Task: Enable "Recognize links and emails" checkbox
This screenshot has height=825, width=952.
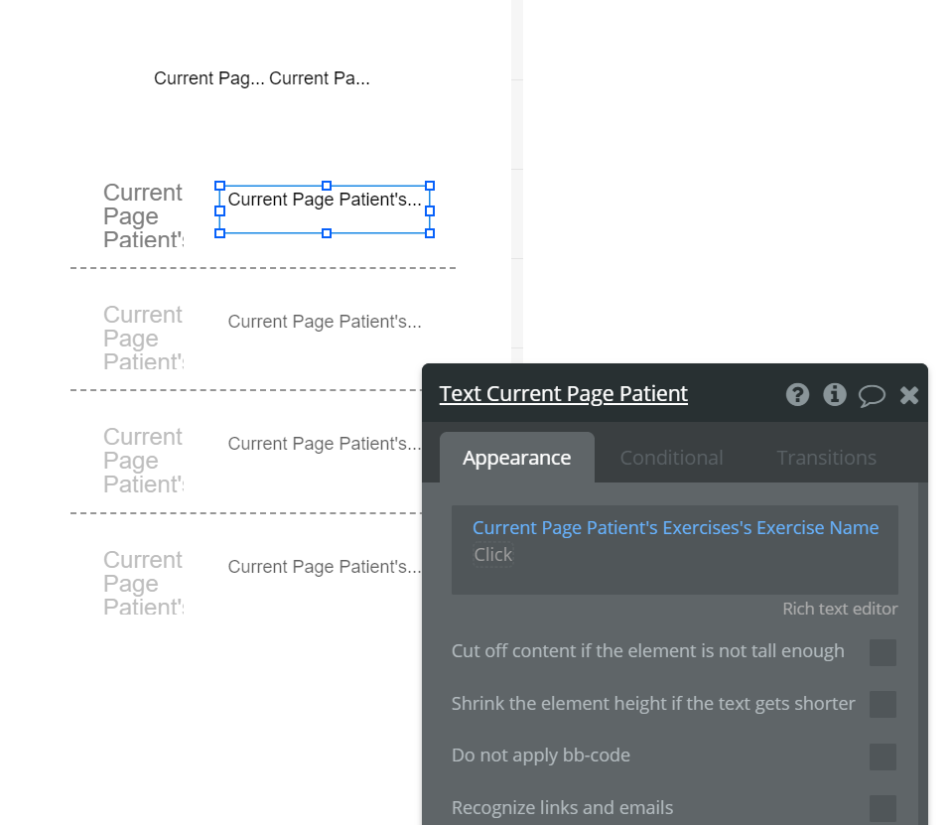Action: 883,808
